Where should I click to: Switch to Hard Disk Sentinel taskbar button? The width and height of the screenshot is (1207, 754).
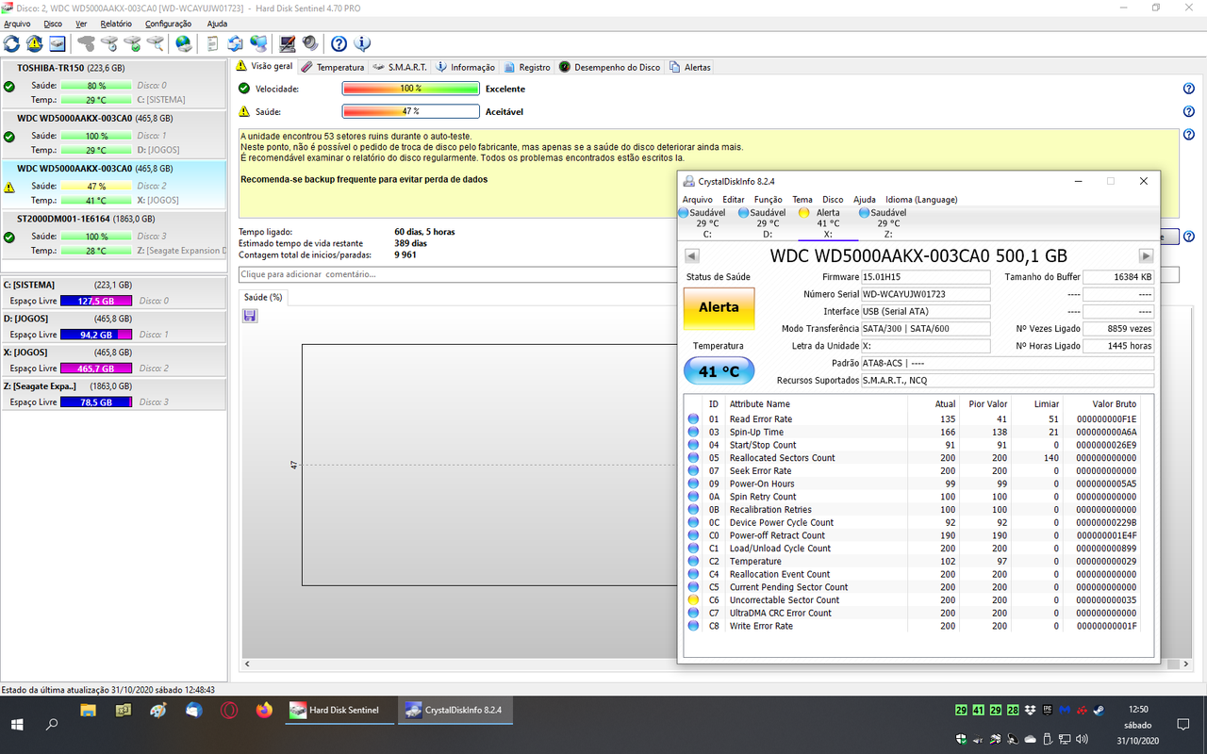click(x=339, y=710)
